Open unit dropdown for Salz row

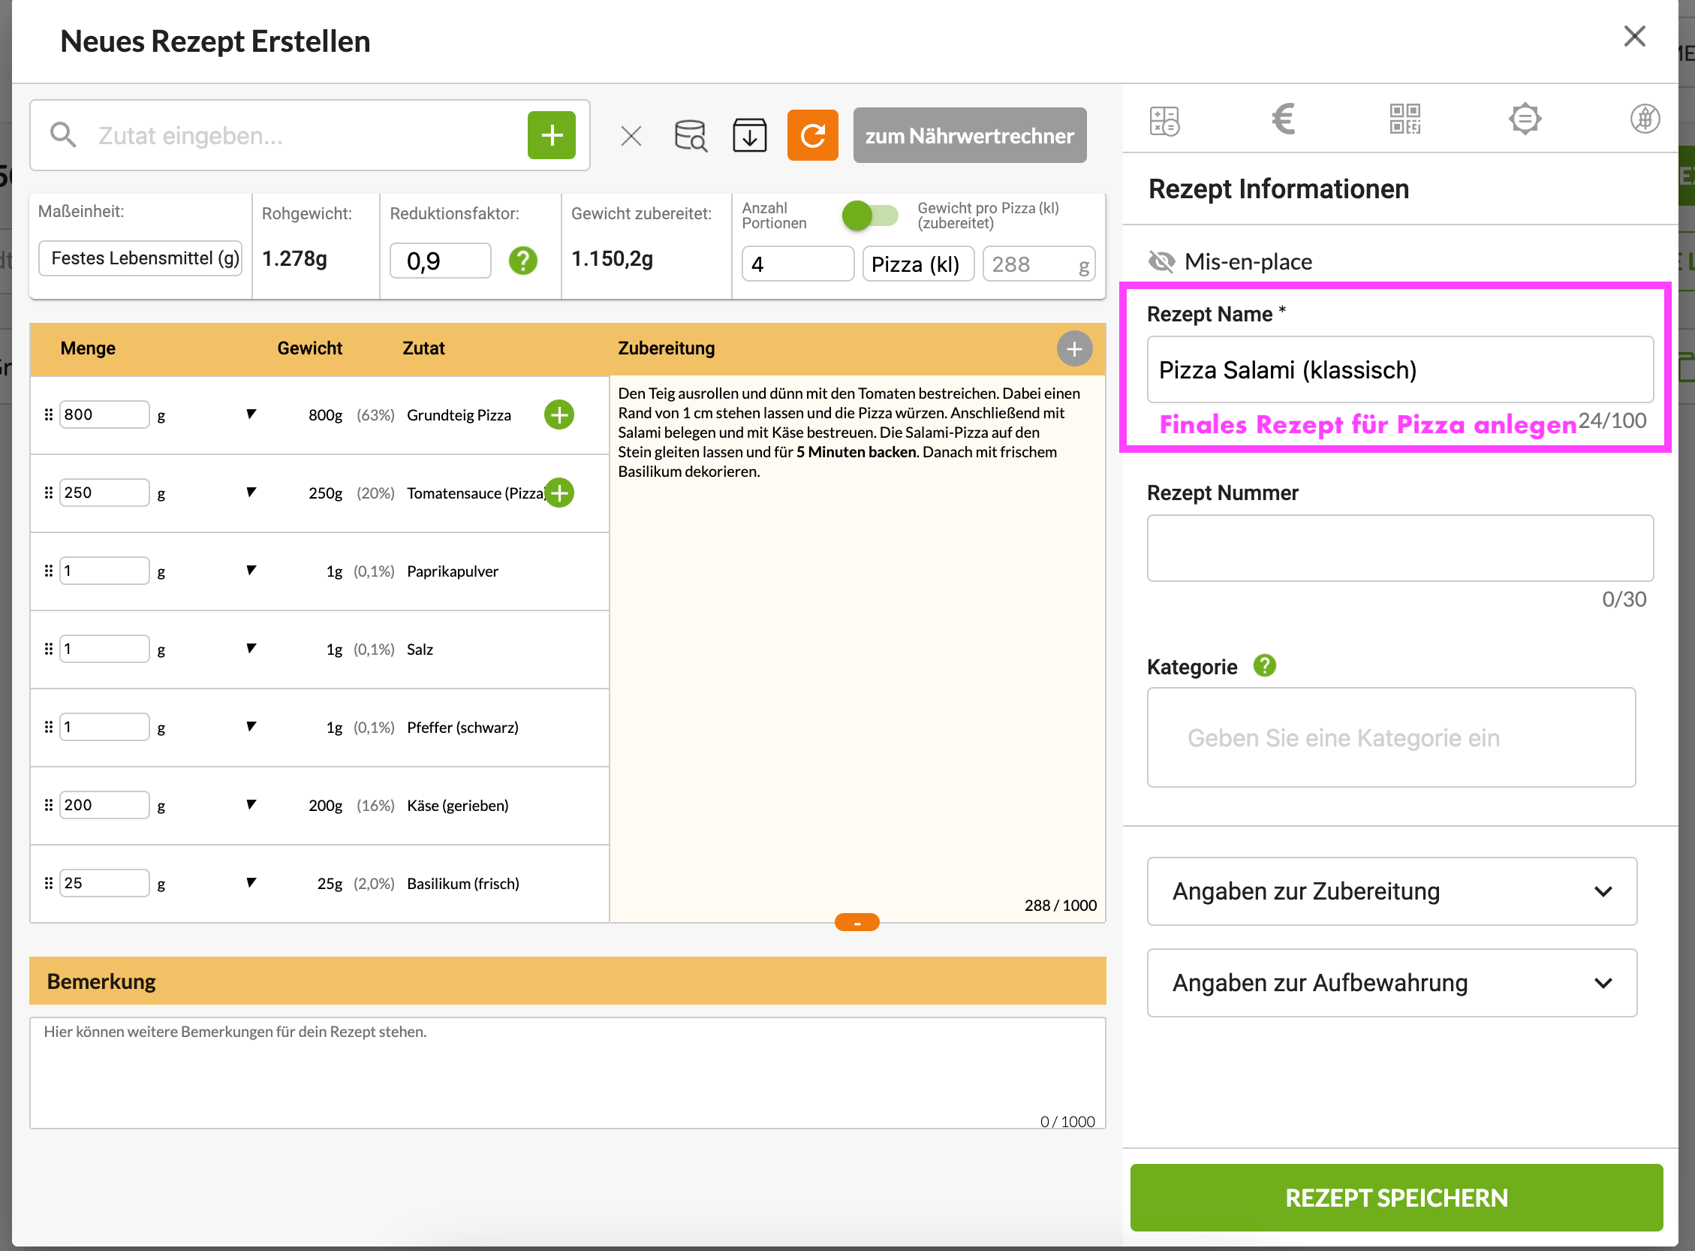tap(251, 648)
